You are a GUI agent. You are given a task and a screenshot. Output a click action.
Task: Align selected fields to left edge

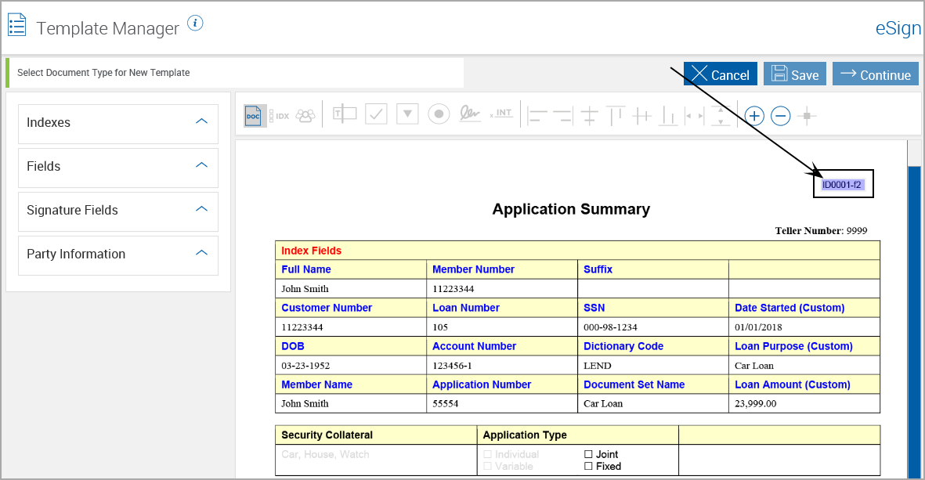click(537, 116)
